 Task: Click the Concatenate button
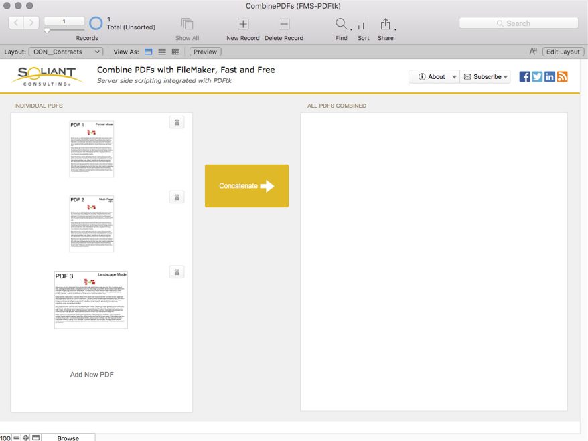coord(246,186)
